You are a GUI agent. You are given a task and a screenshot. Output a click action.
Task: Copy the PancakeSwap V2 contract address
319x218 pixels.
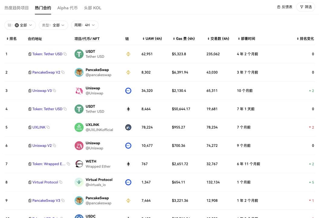click(63, 72)
